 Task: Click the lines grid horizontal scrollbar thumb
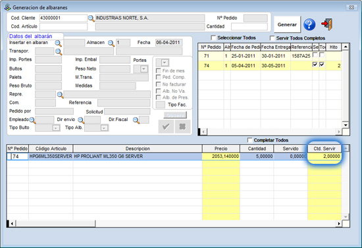[x=56, y=224]
